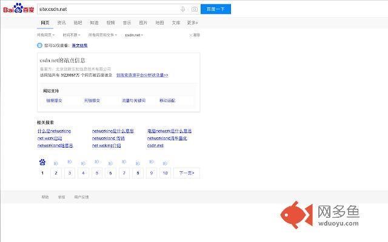Click the 链接提交 link
Screen dimensions: 388x242
[x=54, y=100]
